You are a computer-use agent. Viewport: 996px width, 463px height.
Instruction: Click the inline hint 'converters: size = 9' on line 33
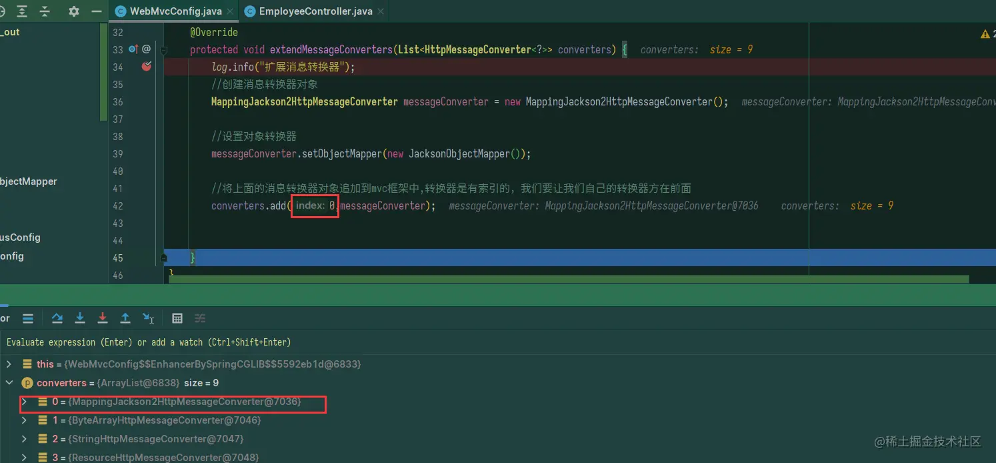tap(697, 49)
